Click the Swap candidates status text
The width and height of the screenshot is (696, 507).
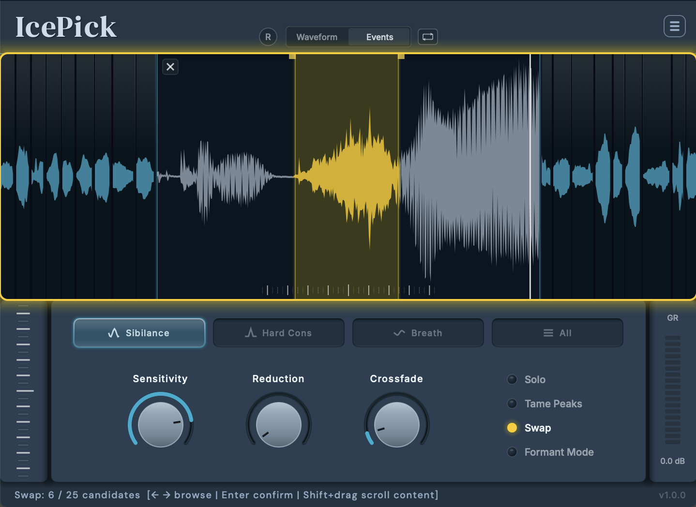point(77,495)
